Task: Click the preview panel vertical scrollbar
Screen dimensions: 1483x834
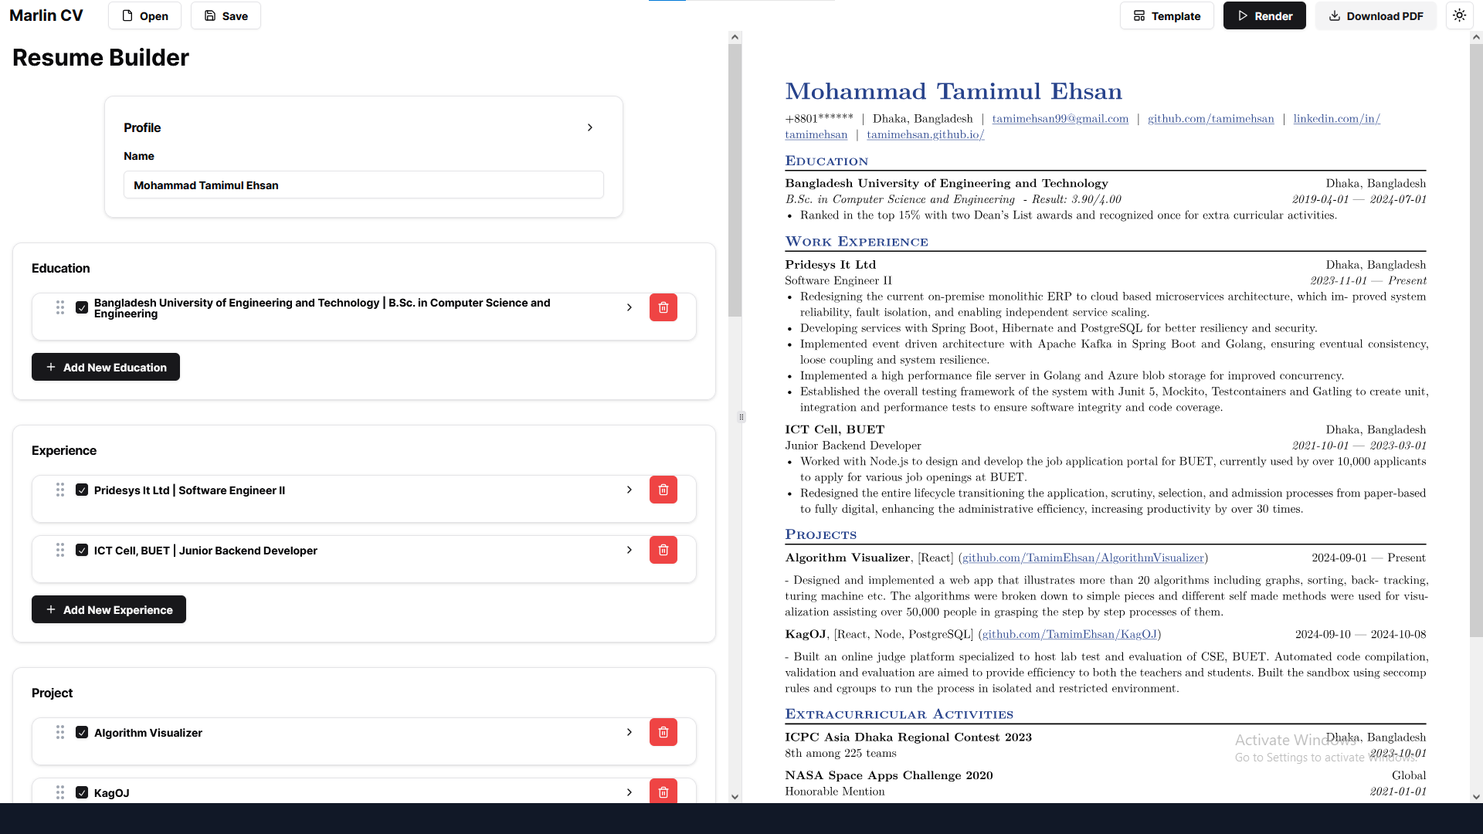Action: pos(1476,340)
